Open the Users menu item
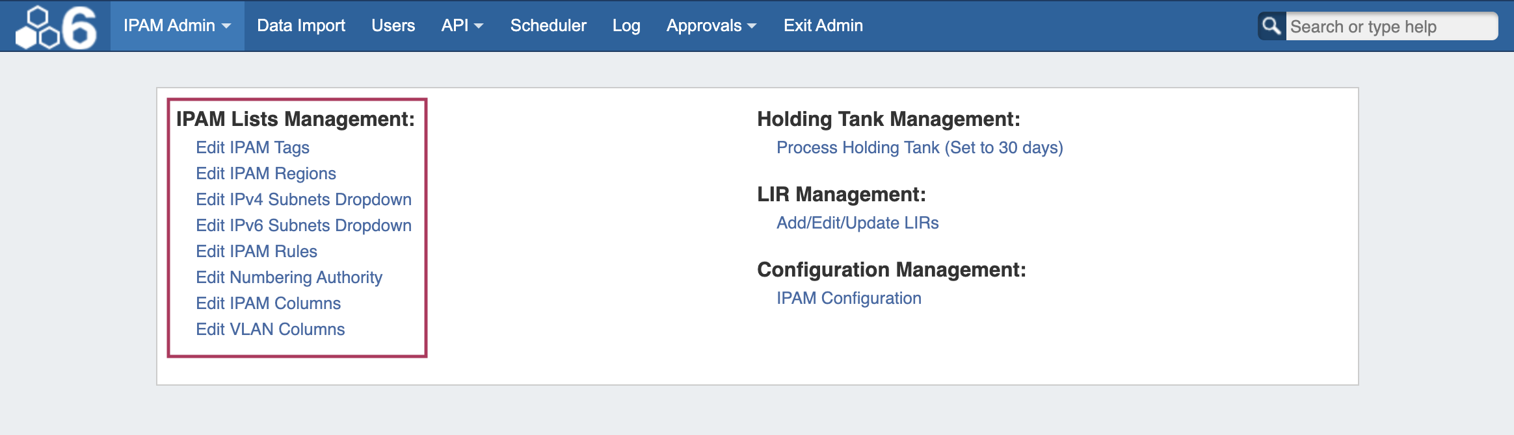 pyautogui.click(x=393, y=25)
